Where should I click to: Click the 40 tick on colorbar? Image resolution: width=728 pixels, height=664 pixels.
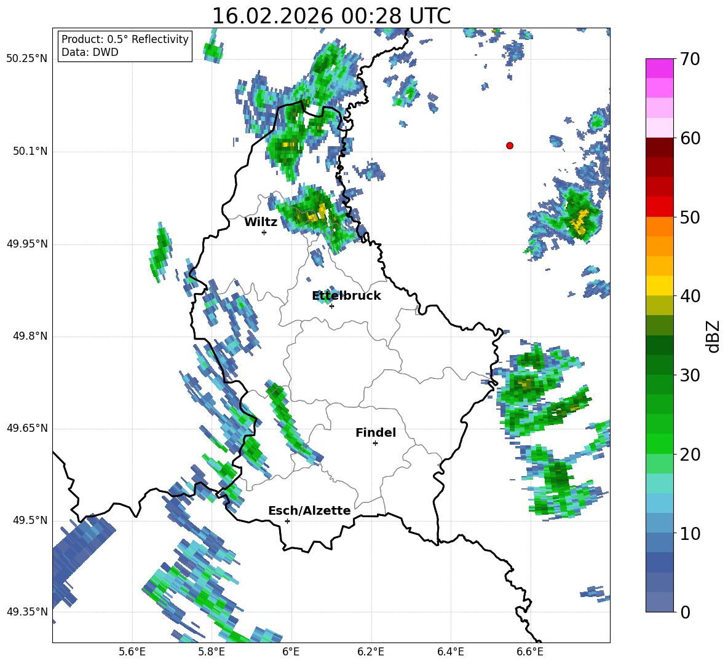pyautogui.click(x=690, y=296)
